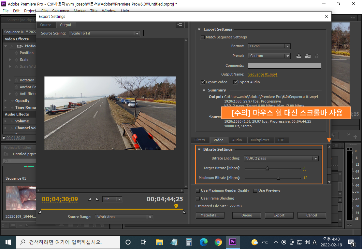Click the Motion transform icon
This screenshot has height=249, width=362.
pos(20,46)
